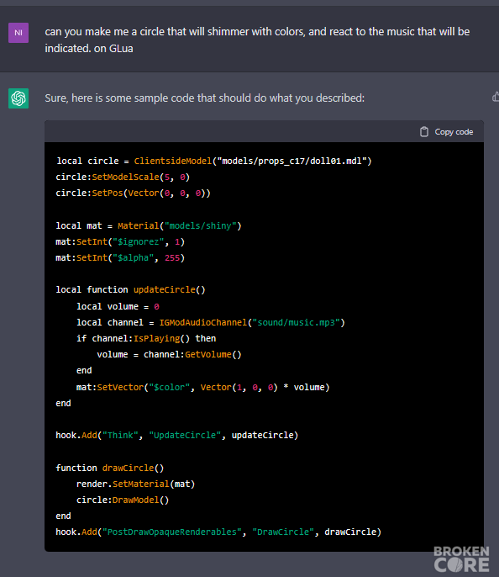This screenshot has height=577, width=499.
Task: Click the line 'volume = channel:GetVolume()'
Action: tap(169, 355)
